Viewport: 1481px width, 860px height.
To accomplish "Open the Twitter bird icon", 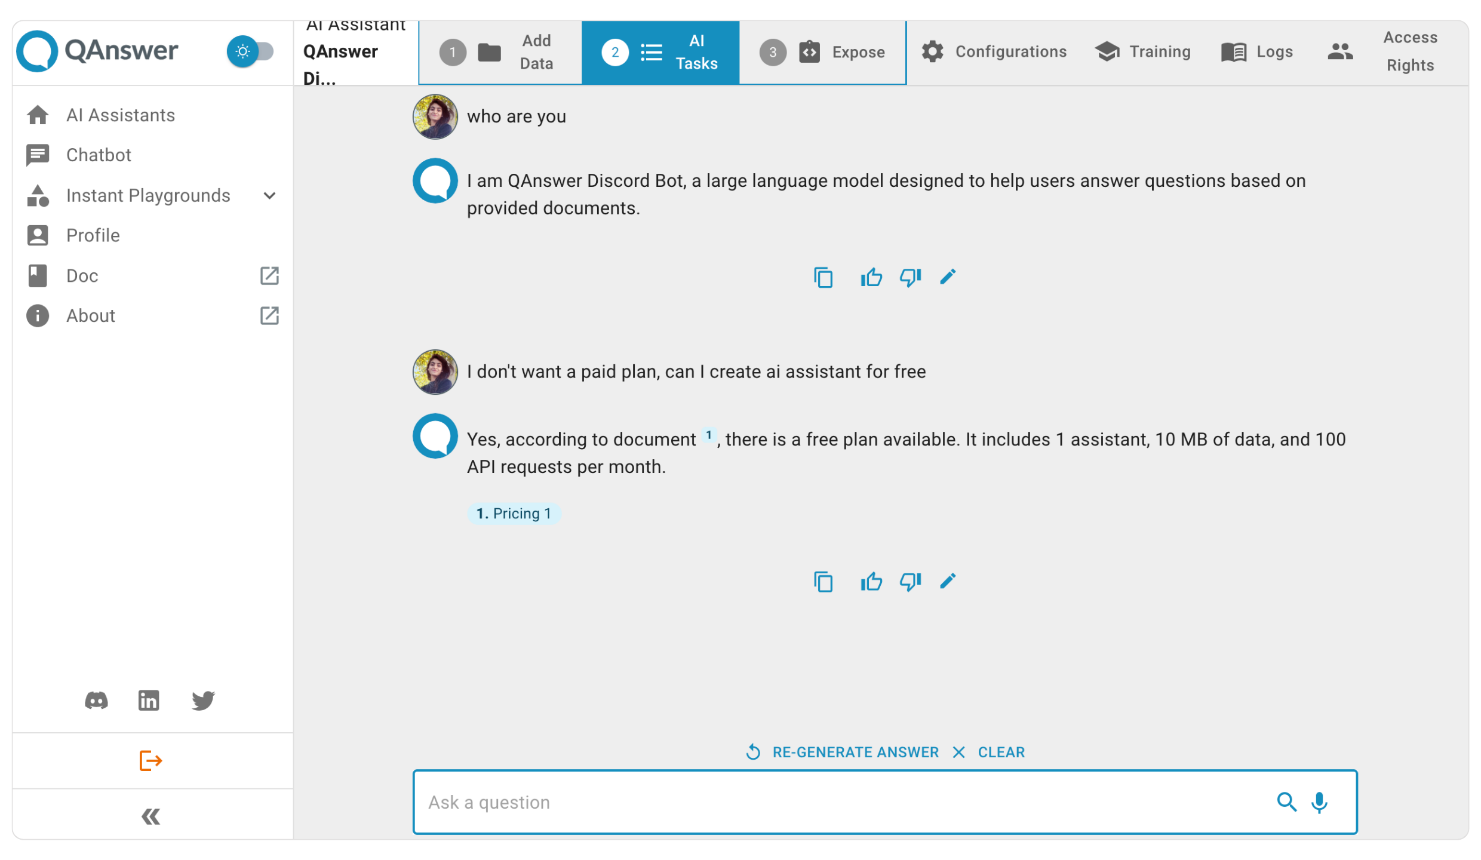I will (203, 700).
